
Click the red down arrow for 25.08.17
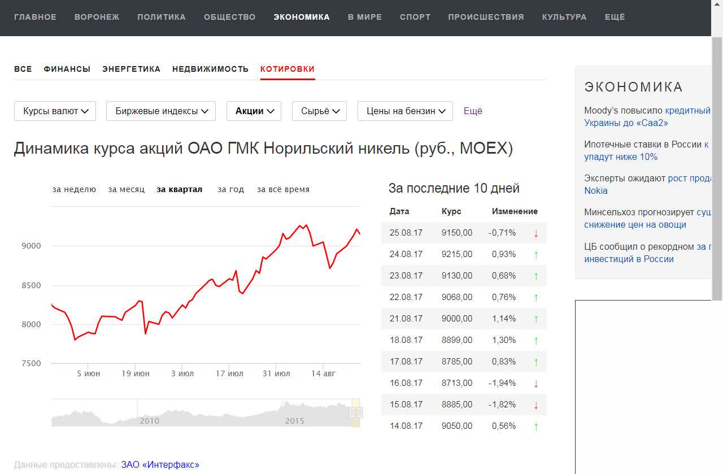pyautogui.click(x=535, y=233)
